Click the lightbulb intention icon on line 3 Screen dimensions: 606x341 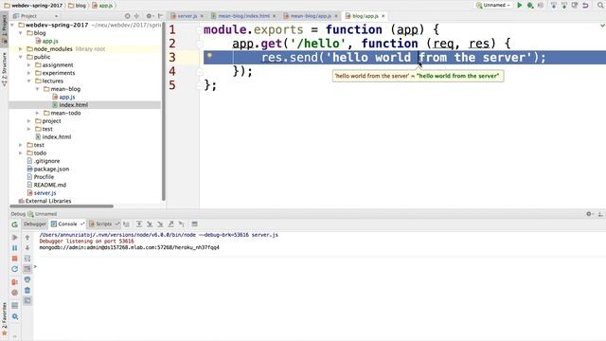209,56
